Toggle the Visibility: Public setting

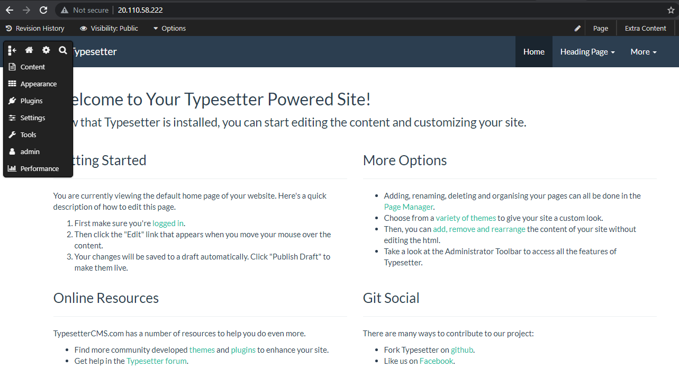click(x=109, y=29)
